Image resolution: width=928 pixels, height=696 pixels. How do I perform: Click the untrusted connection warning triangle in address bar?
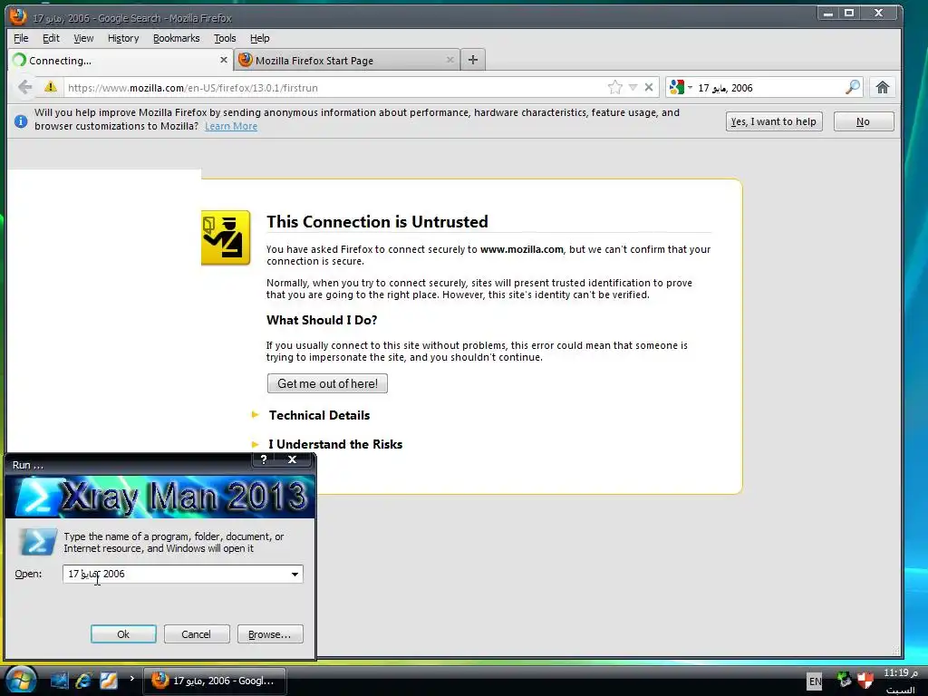tap(51, 87)
